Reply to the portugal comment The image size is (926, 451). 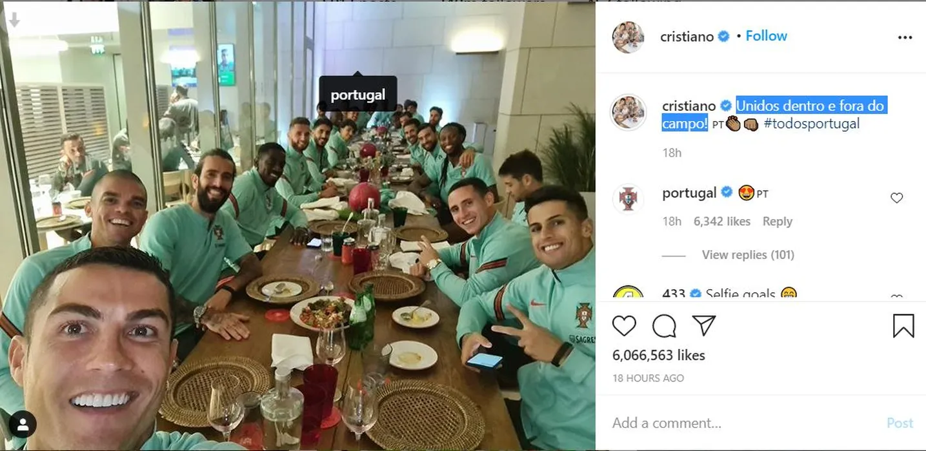click(x=777, y=221)
